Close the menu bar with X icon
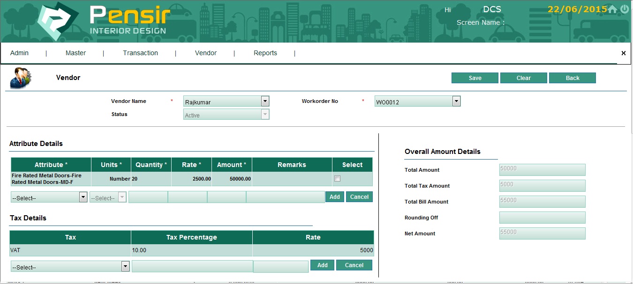 623,53
